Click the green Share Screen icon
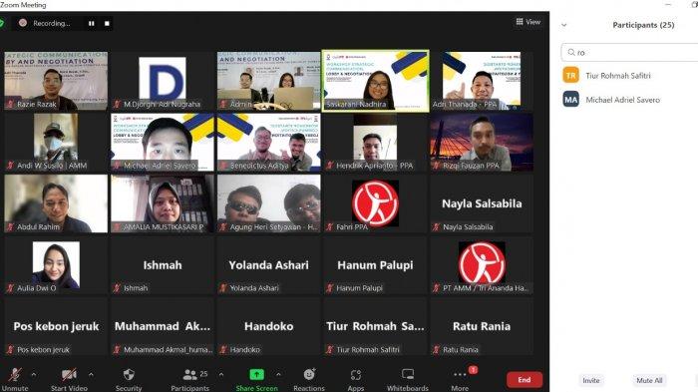This screenshot has width=698, height=392. coord(257,374)
